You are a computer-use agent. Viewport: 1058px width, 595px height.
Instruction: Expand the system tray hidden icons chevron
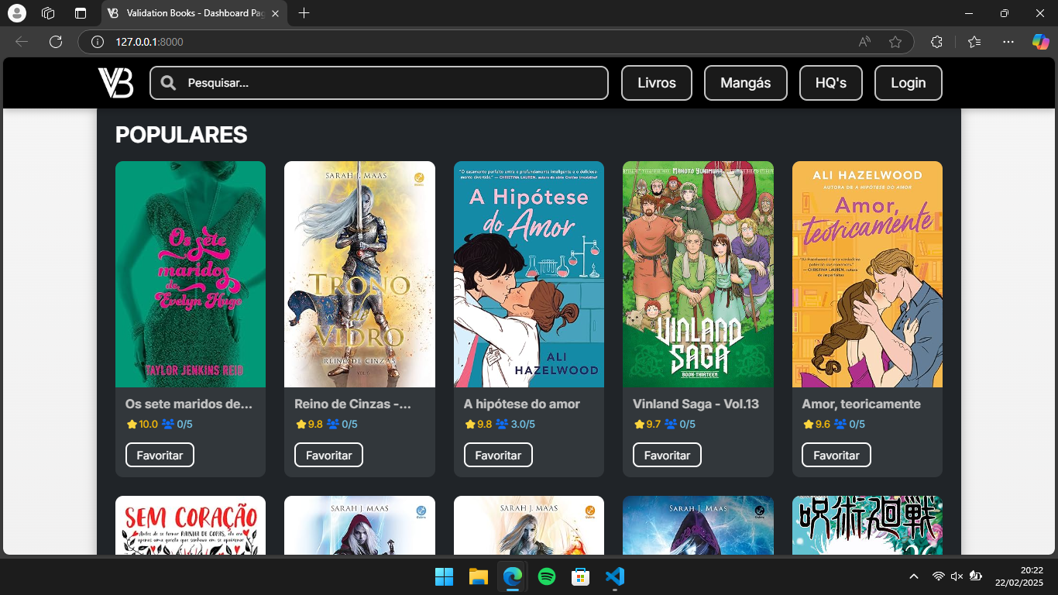point(914,576)
